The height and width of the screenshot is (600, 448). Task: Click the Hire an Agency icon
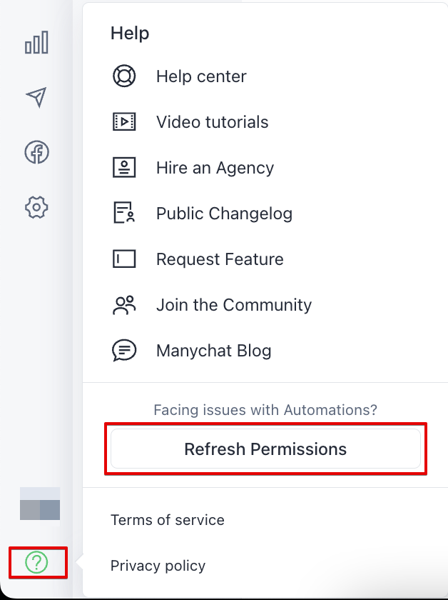124,168
